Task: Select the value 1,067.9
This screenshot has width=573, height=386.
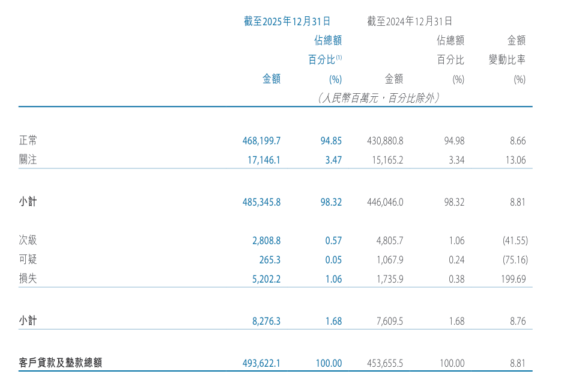Action: [390, 260]
